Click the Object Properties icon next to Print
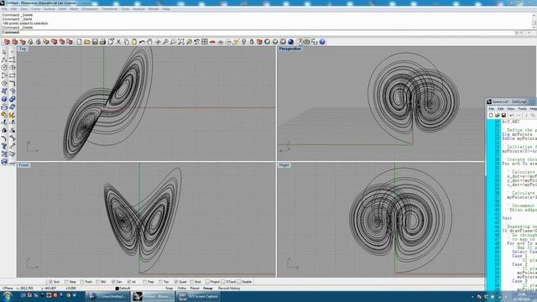 (111, 42)
